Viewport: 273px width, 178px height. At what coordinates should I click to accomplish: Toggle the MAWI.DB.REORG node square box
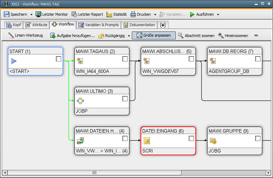[x=258, y=59]
